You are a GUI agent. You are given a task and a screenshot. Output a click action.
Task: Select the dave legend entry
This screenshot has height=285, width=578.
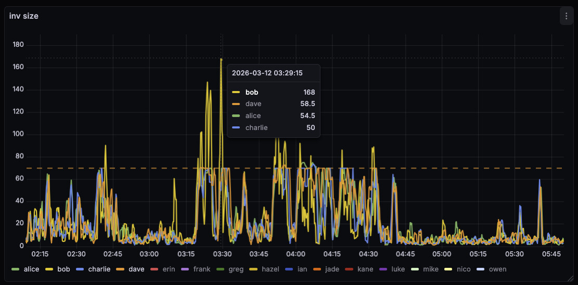point(136,269)
